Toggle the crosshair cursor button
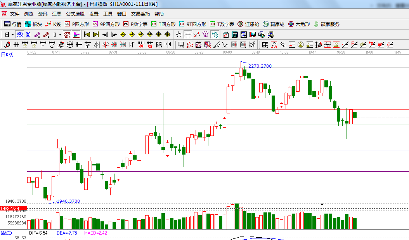 (188, 35)
